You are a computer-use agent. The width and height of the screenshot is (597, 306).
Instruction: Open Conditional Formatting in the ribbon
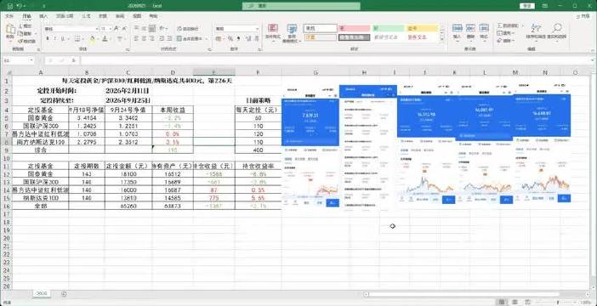tap(273, 32)
